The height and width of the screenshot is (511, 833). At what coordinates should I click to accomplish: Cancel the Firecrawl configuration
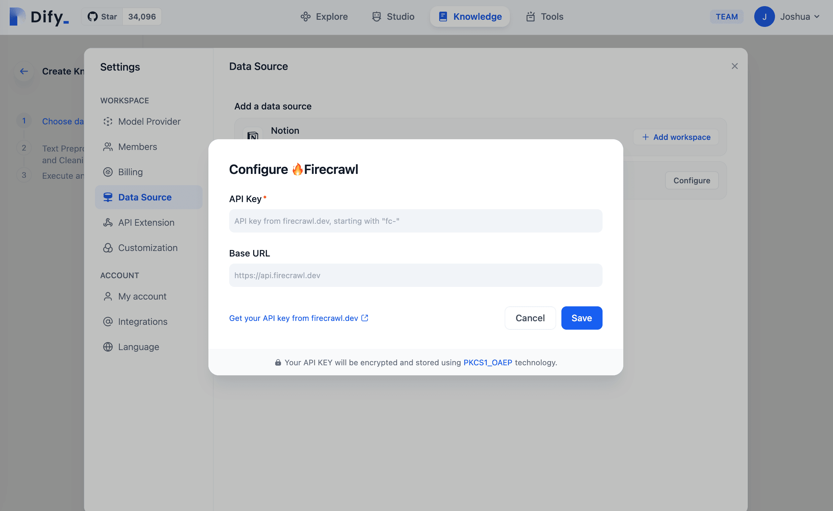point(530,318)
